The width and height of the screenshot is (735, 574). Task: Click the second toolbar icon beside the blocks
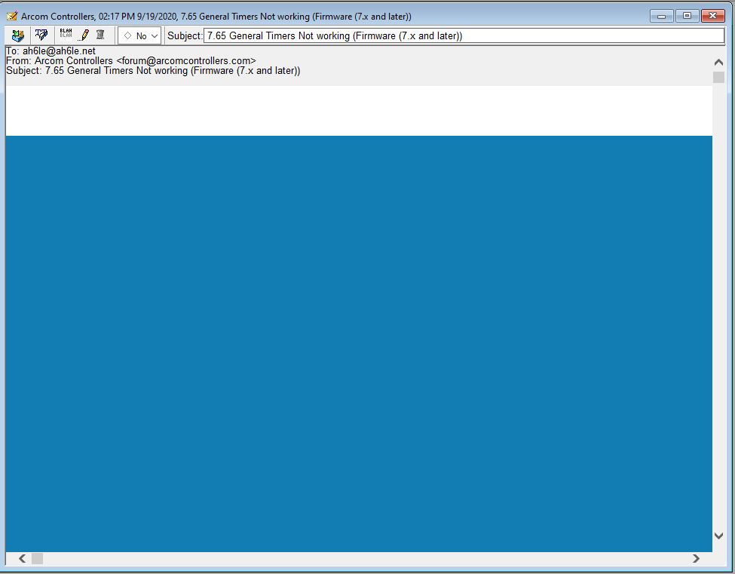click(x=41, y=35)
